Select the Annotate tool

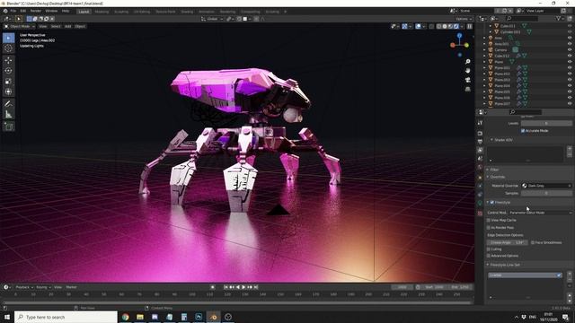[8, 104]
